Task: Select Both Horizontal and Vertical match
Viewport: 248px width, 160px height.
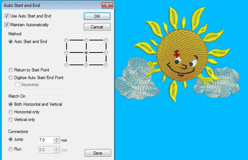Action: pos(11,104)
